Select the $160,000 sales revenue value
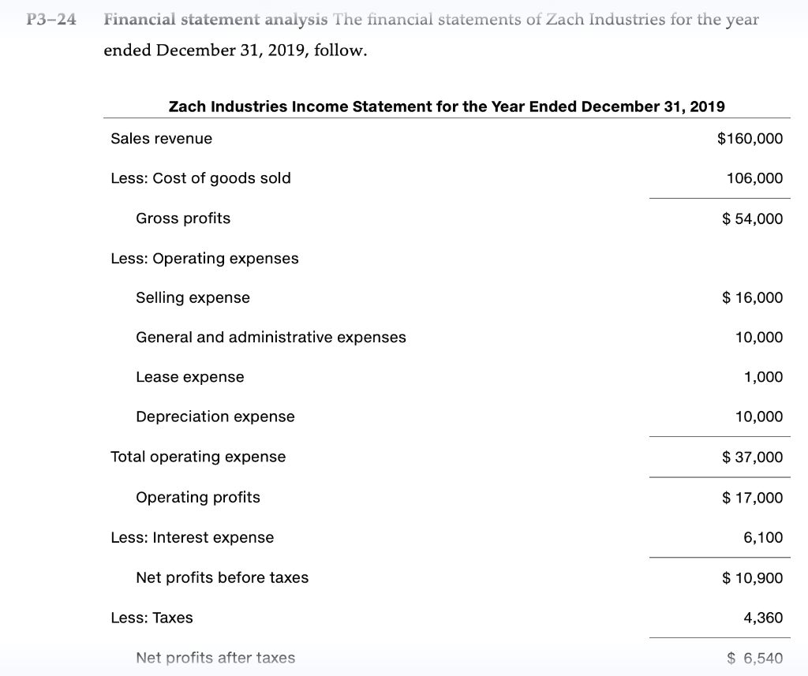This screenshot has height=676, width=808. point(750,139)
